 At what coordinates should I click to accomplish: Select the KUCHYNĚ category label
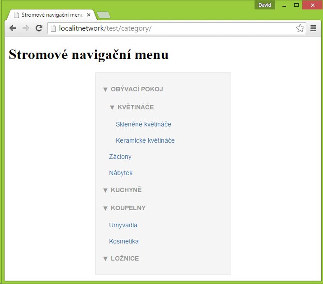click(126, 190)
